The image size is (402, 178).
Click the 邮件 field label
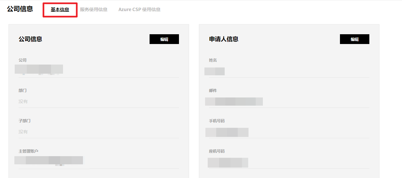coord(213,91)
